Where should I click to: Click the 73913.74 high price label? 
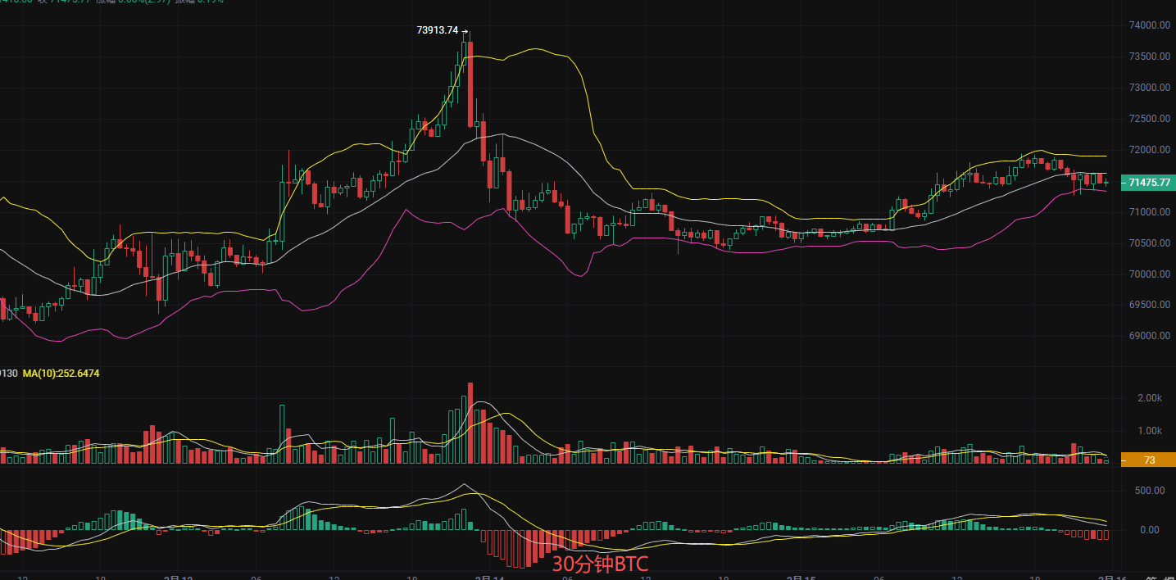437,30
